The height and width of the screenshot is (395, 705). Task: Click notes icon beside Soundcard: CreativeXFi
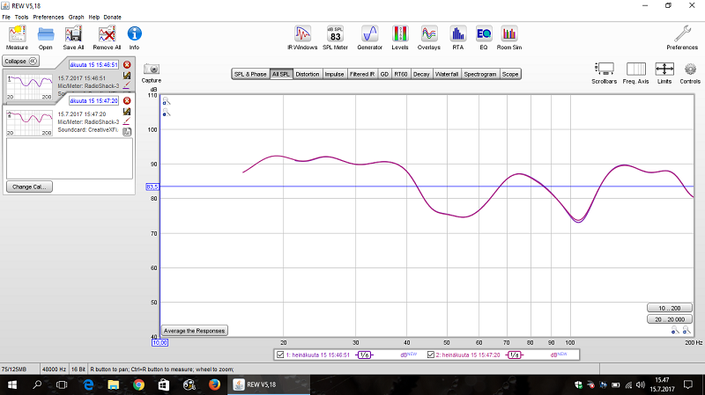[127, 131]
